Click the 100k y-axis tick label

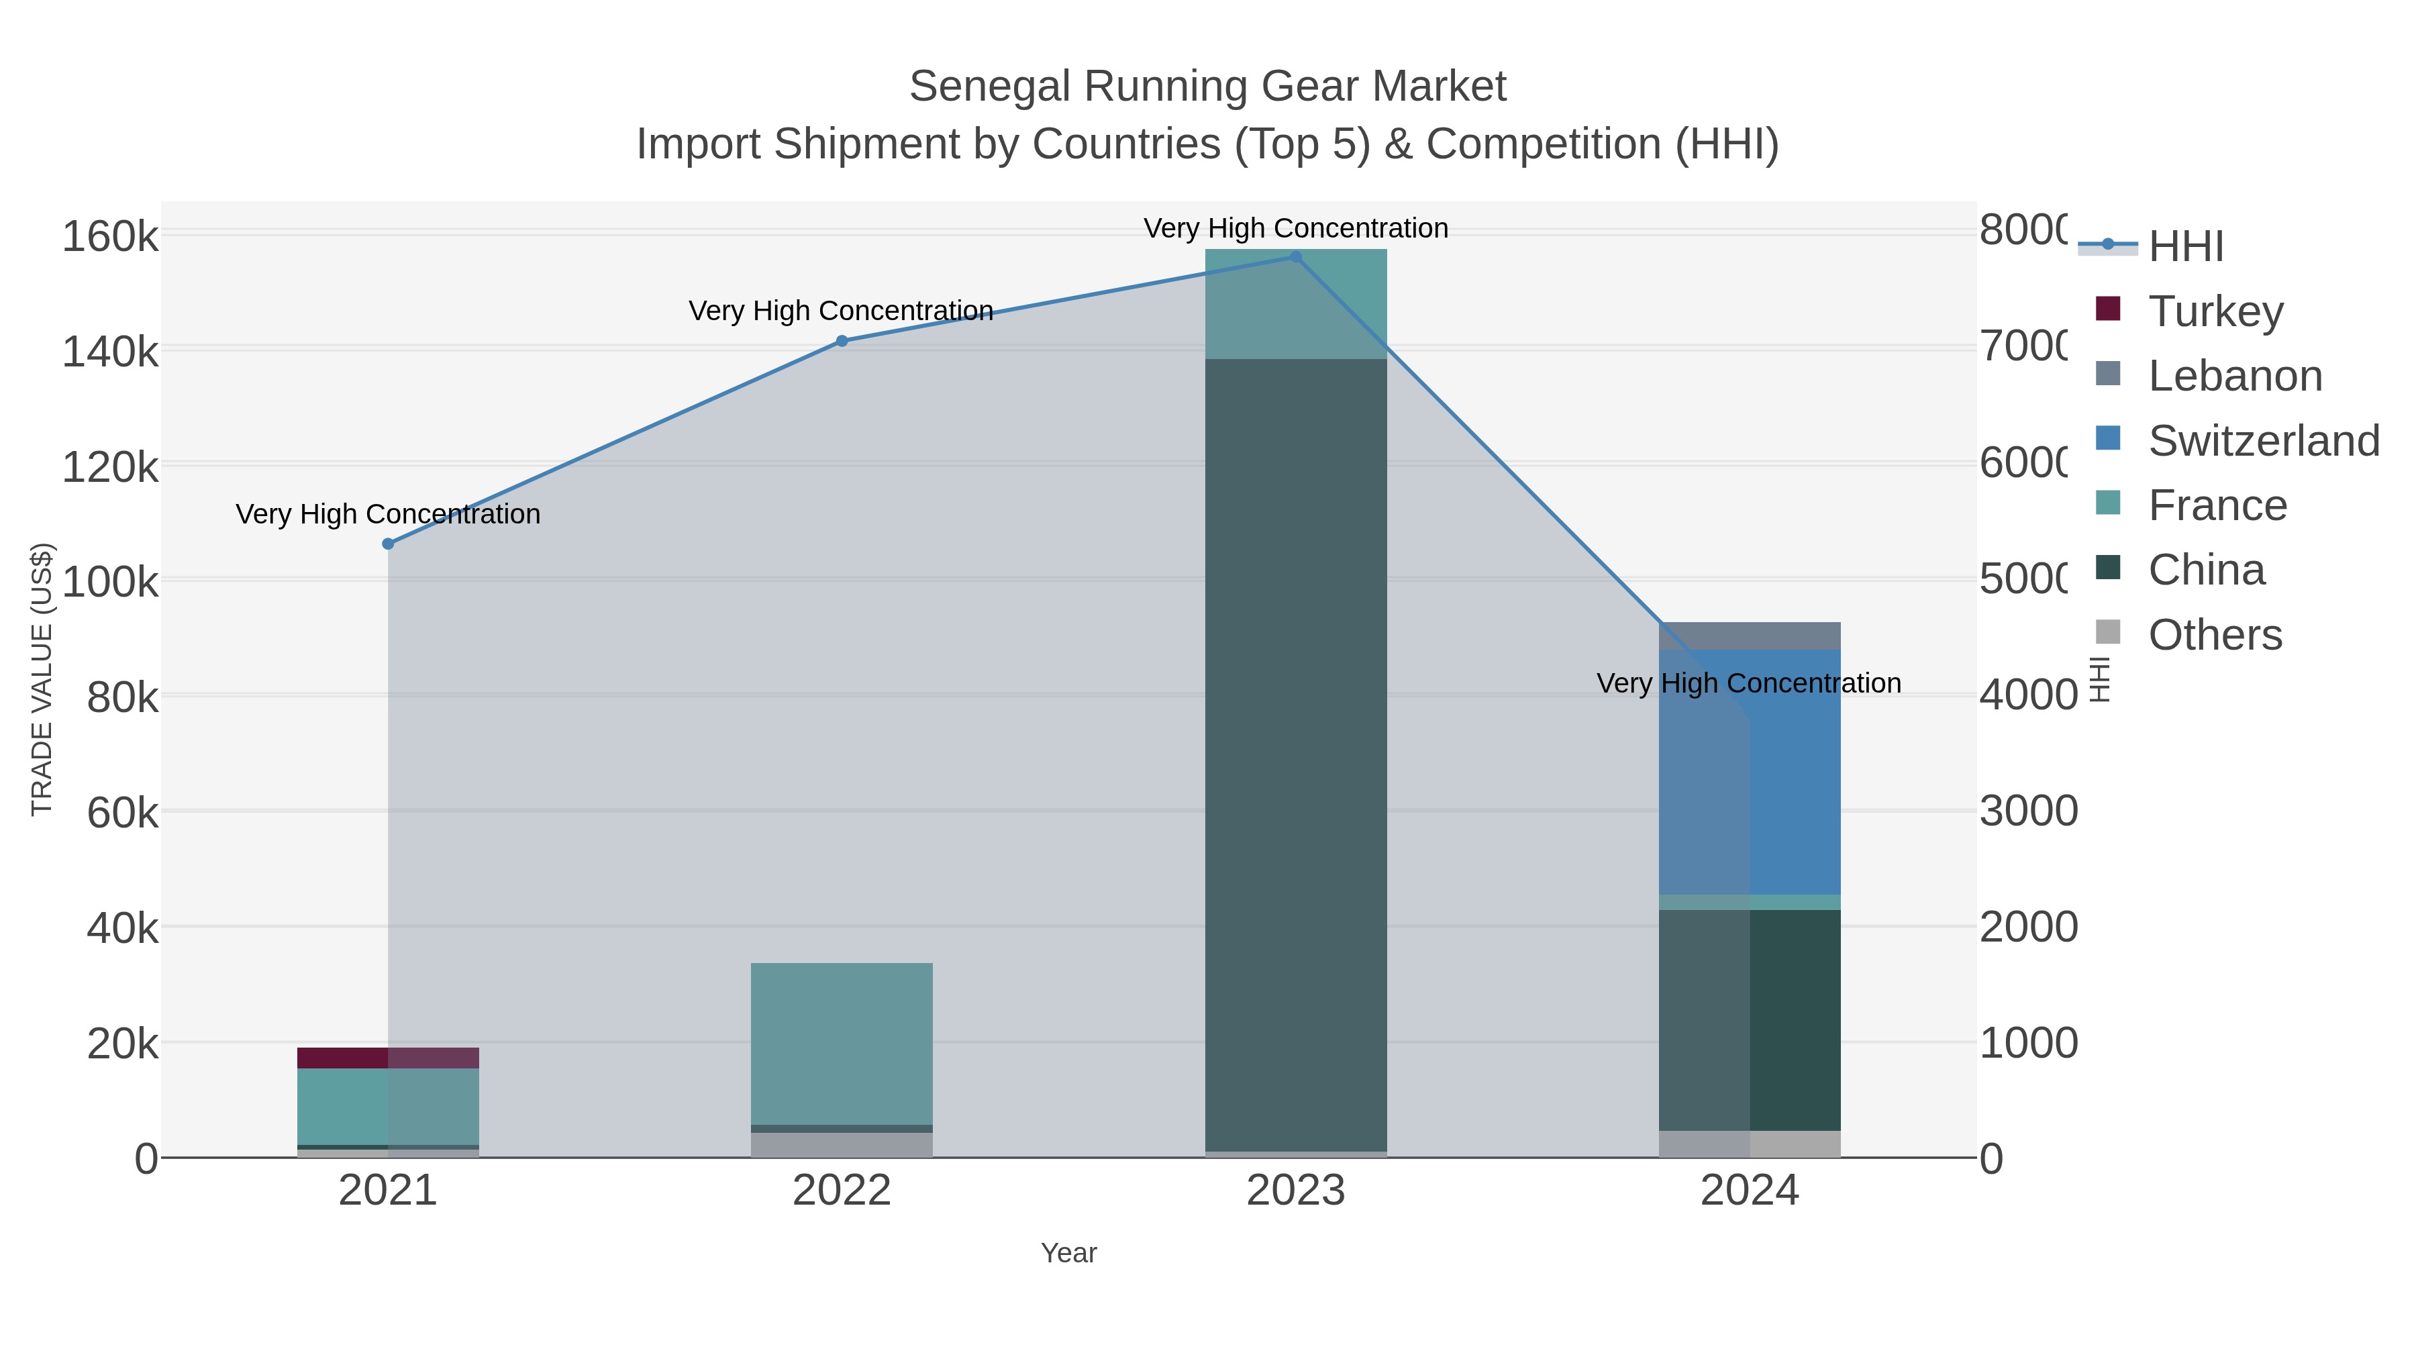tap(111, 583)
